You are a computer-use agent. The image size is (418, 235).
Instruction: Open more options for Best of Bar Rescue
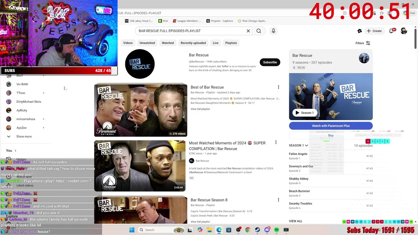[278, 87]
